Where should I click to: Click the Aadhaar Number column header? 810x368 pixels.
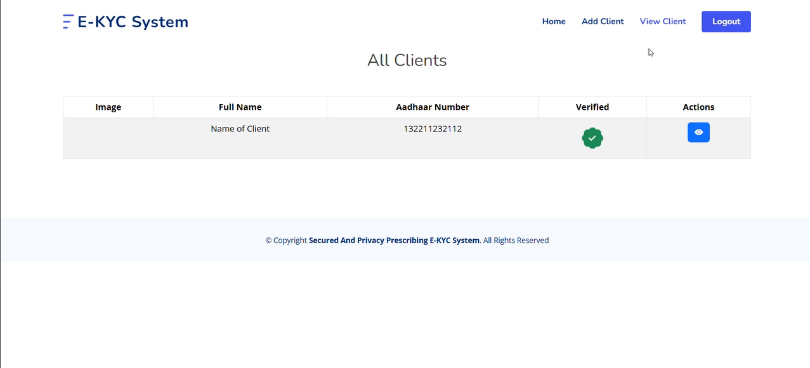[433, 107]
